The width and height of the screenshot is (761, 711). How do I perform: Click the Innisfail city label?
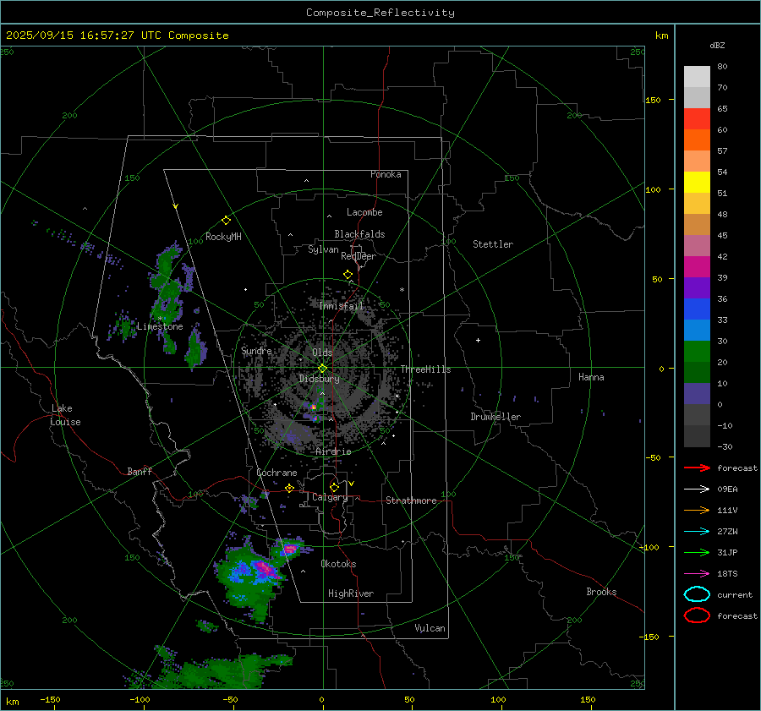(341, 306)
